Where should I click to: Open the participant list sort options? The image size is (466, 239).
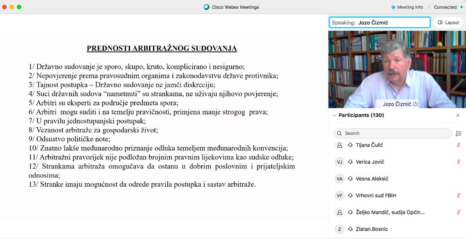[458, 133]
